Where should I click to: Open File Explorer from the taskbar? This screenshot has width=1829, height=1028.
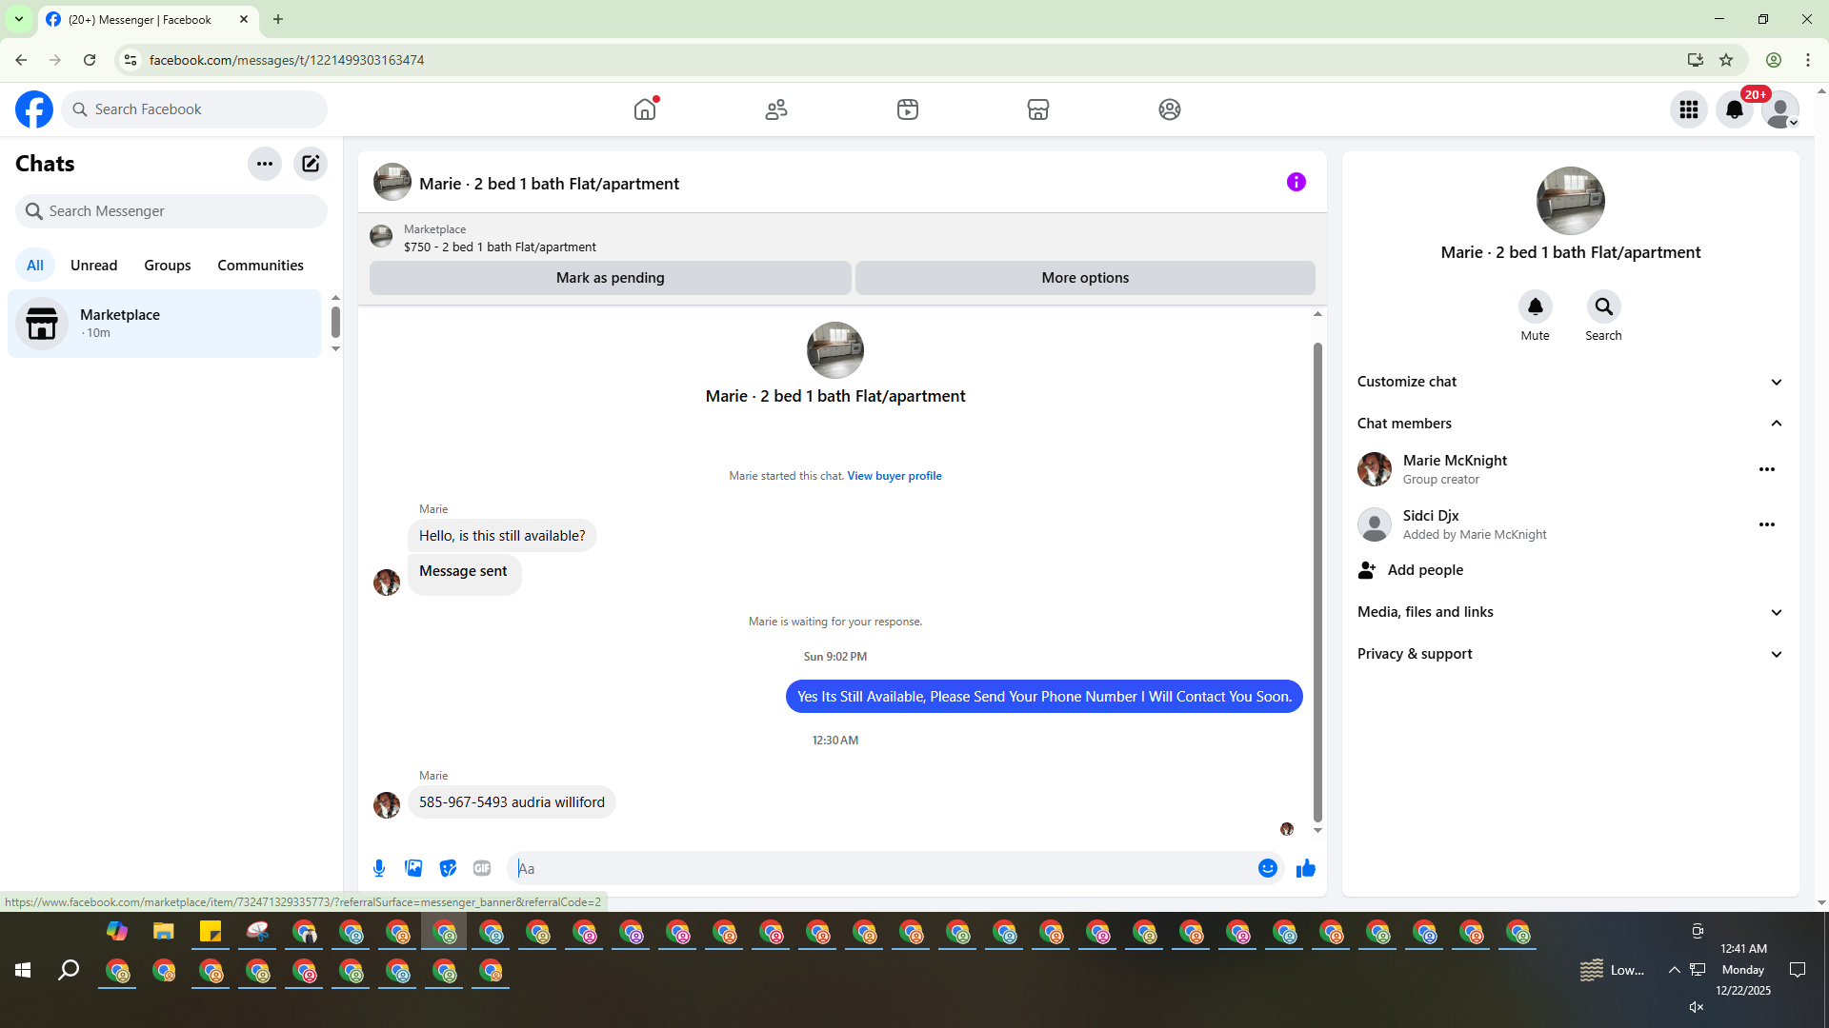[x=164, y=932]
